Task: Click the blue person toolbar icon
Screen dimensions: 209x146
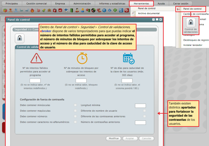Action: coord(16,10)
